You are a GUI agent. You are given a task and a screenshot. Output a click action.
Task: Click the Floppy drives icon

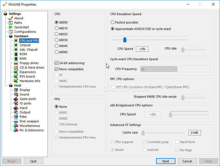click(x=16, y=63)
